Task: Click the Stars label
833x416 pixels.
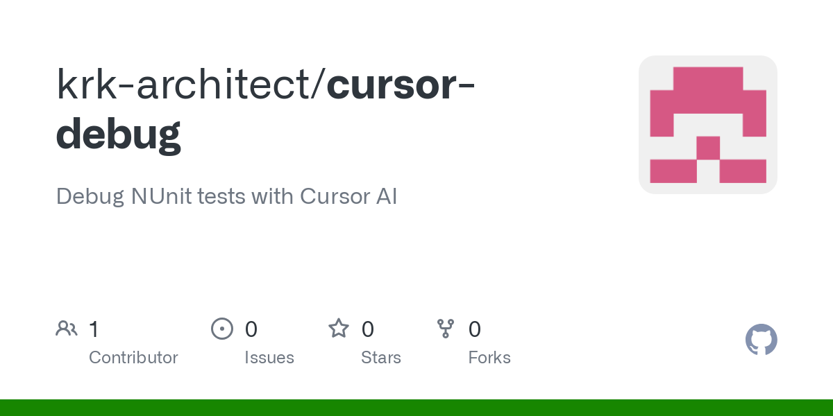Action: (381, 358)
